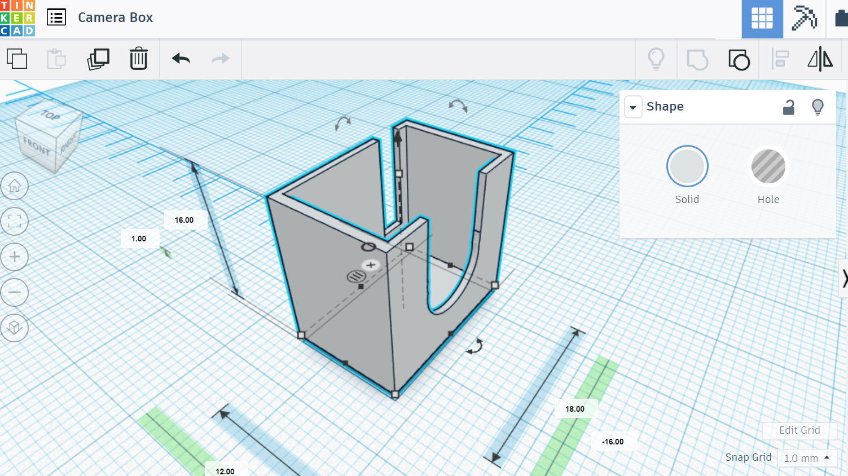The width and height of the screenshot is (848, 476).
Task: Set shape to Solid
Action: click(x=687, y=166)
